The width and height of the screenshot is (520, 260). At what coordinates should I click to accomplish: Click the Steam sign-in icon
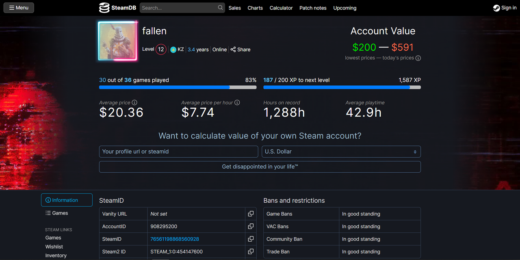[x=496, y=8]
